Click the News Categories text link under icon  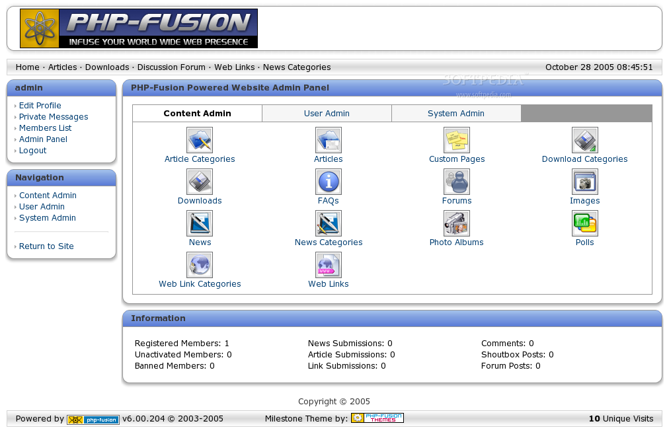click(x=329, y=242)
